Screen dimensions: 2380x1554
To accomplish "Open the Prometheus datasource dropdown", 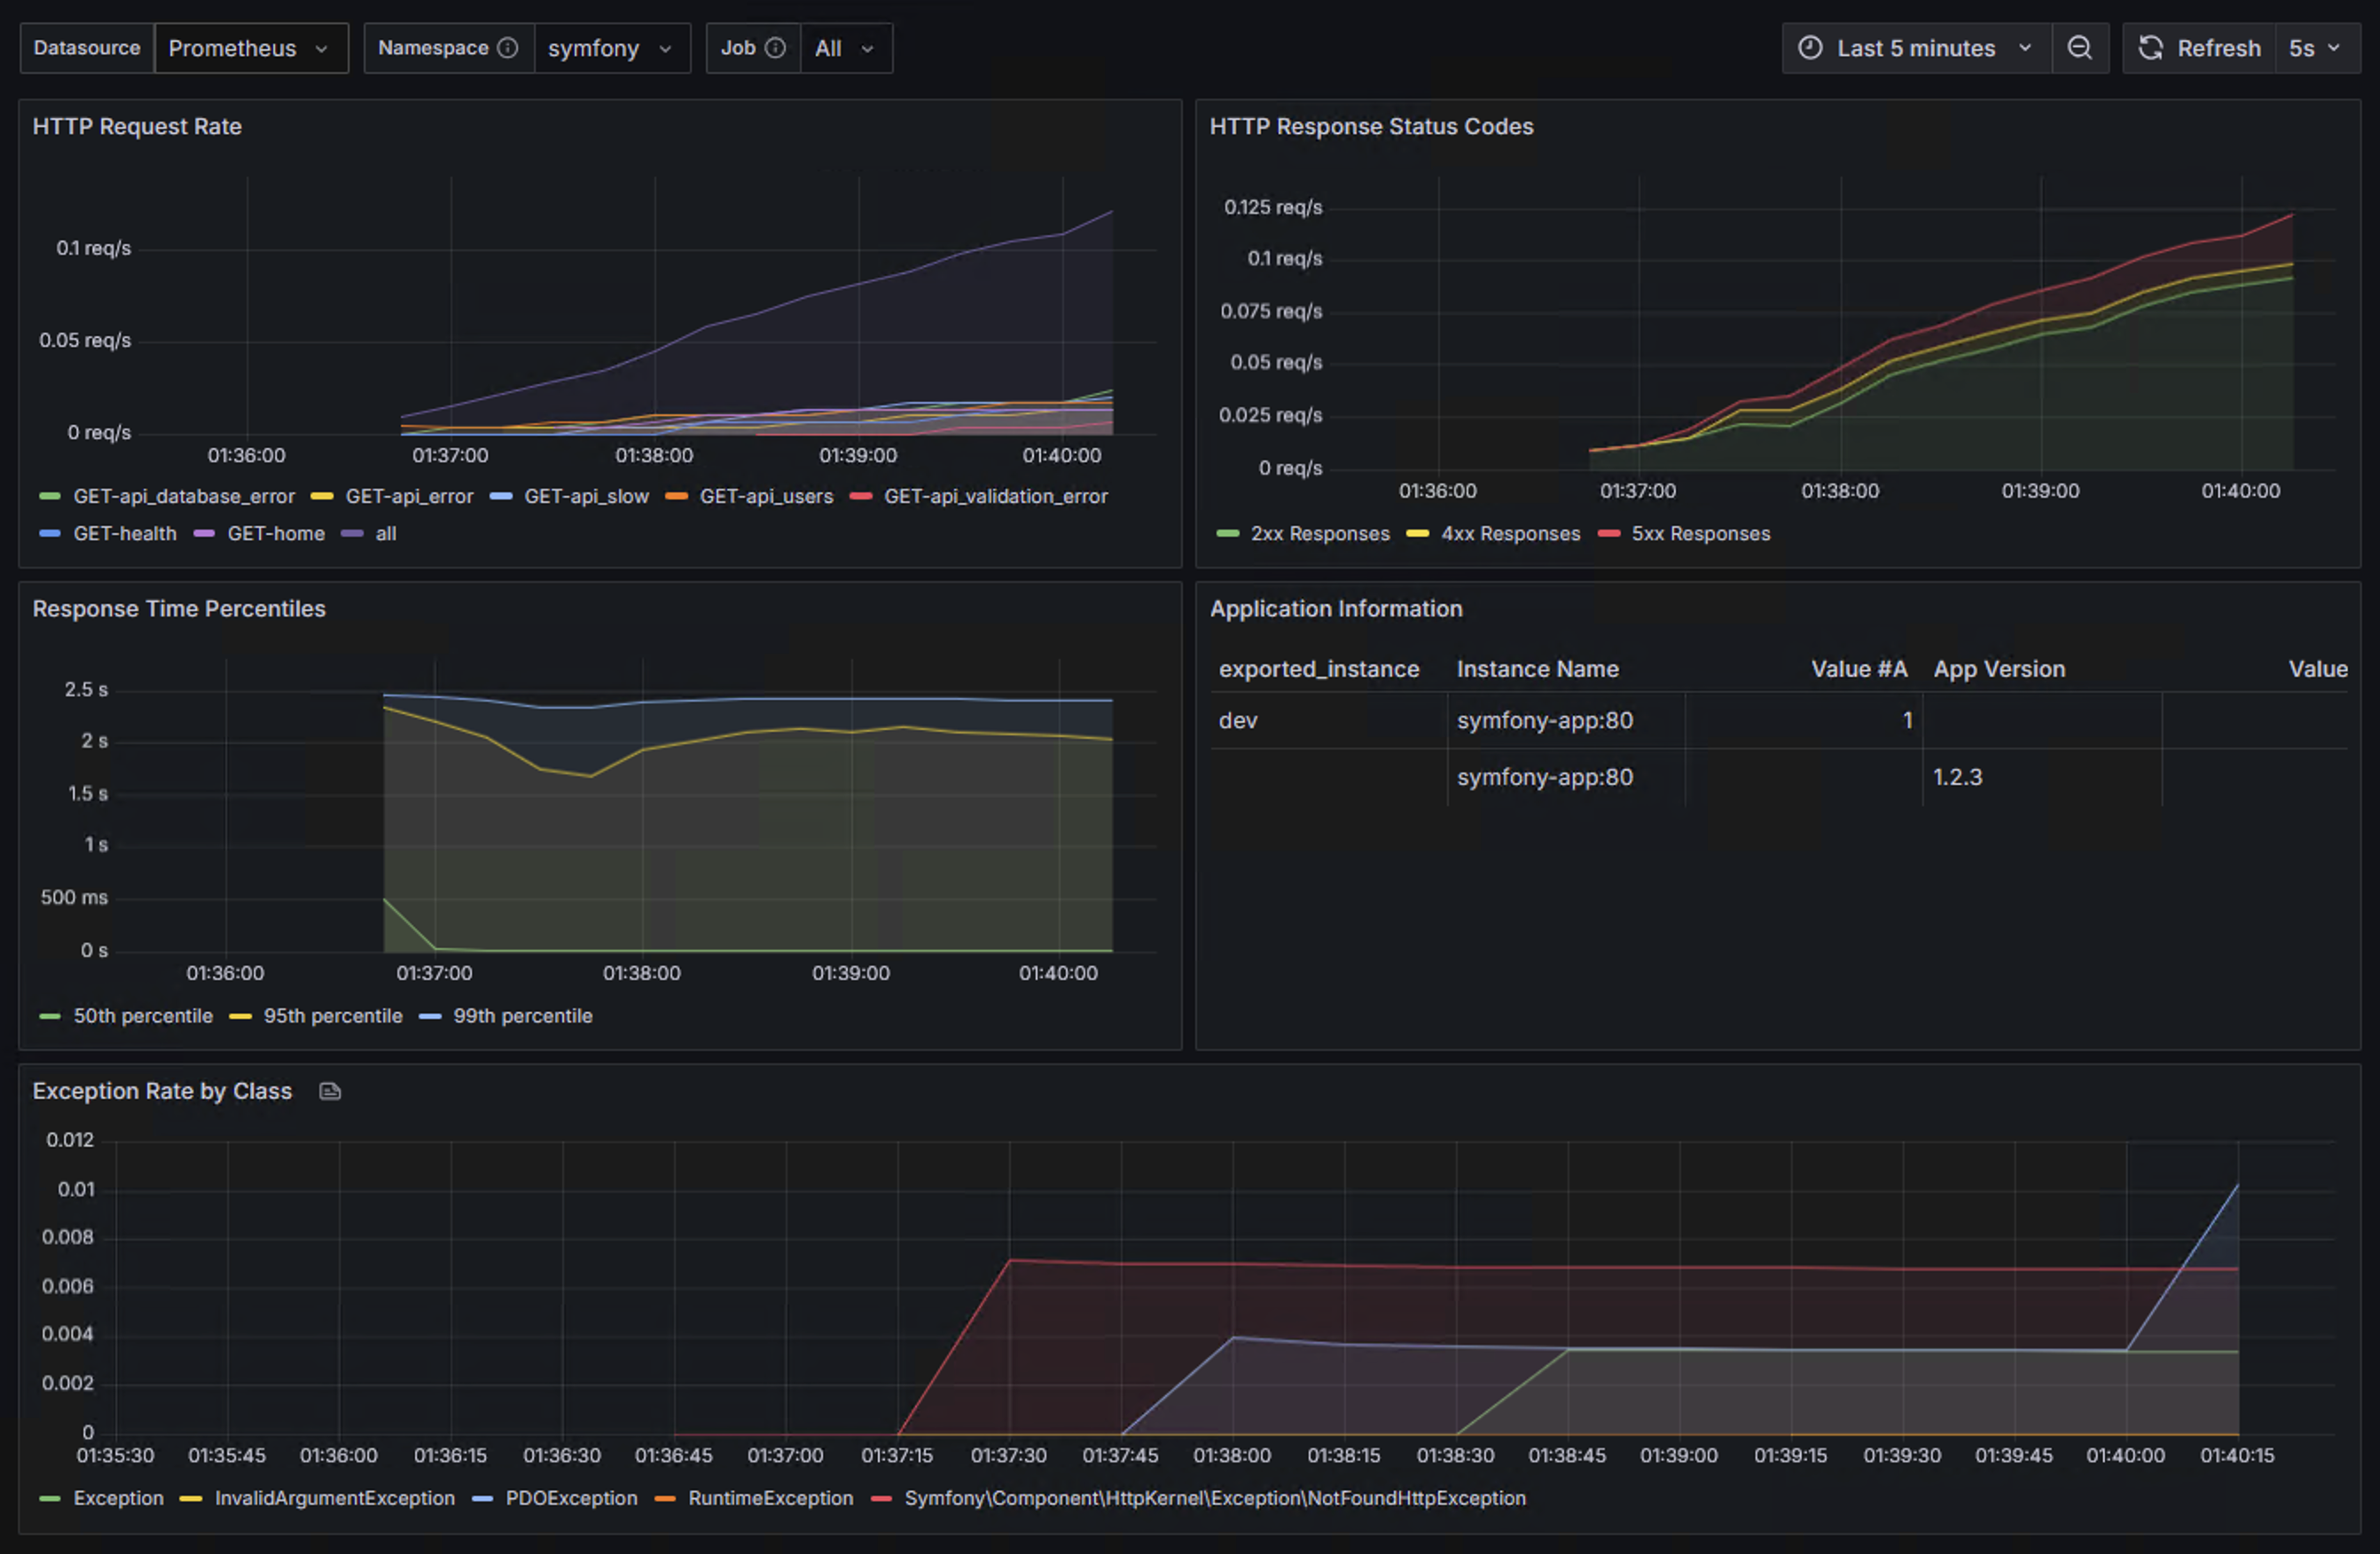I will click(250, 48).
